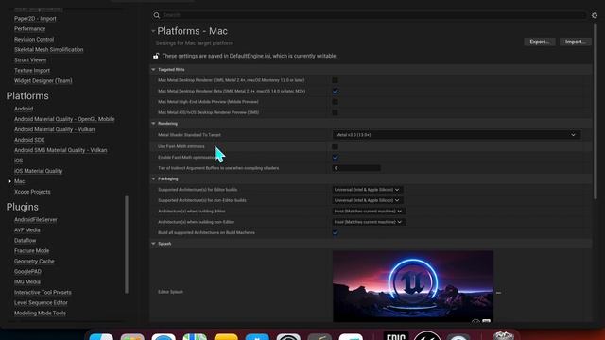Image resolution: width=605 pixels, height=340 pixels.
Task: Open Modeling Mode Tools plugin settings
Action: 40,314
